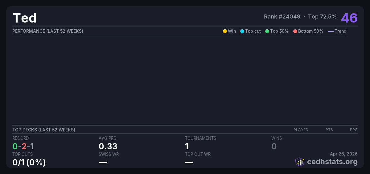Click the player name Ted
The width and height of the screenshot is (370, 174).
(25, 18)
